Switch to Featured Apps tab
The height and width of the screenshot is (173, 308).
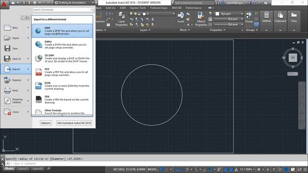pos(159,8)
